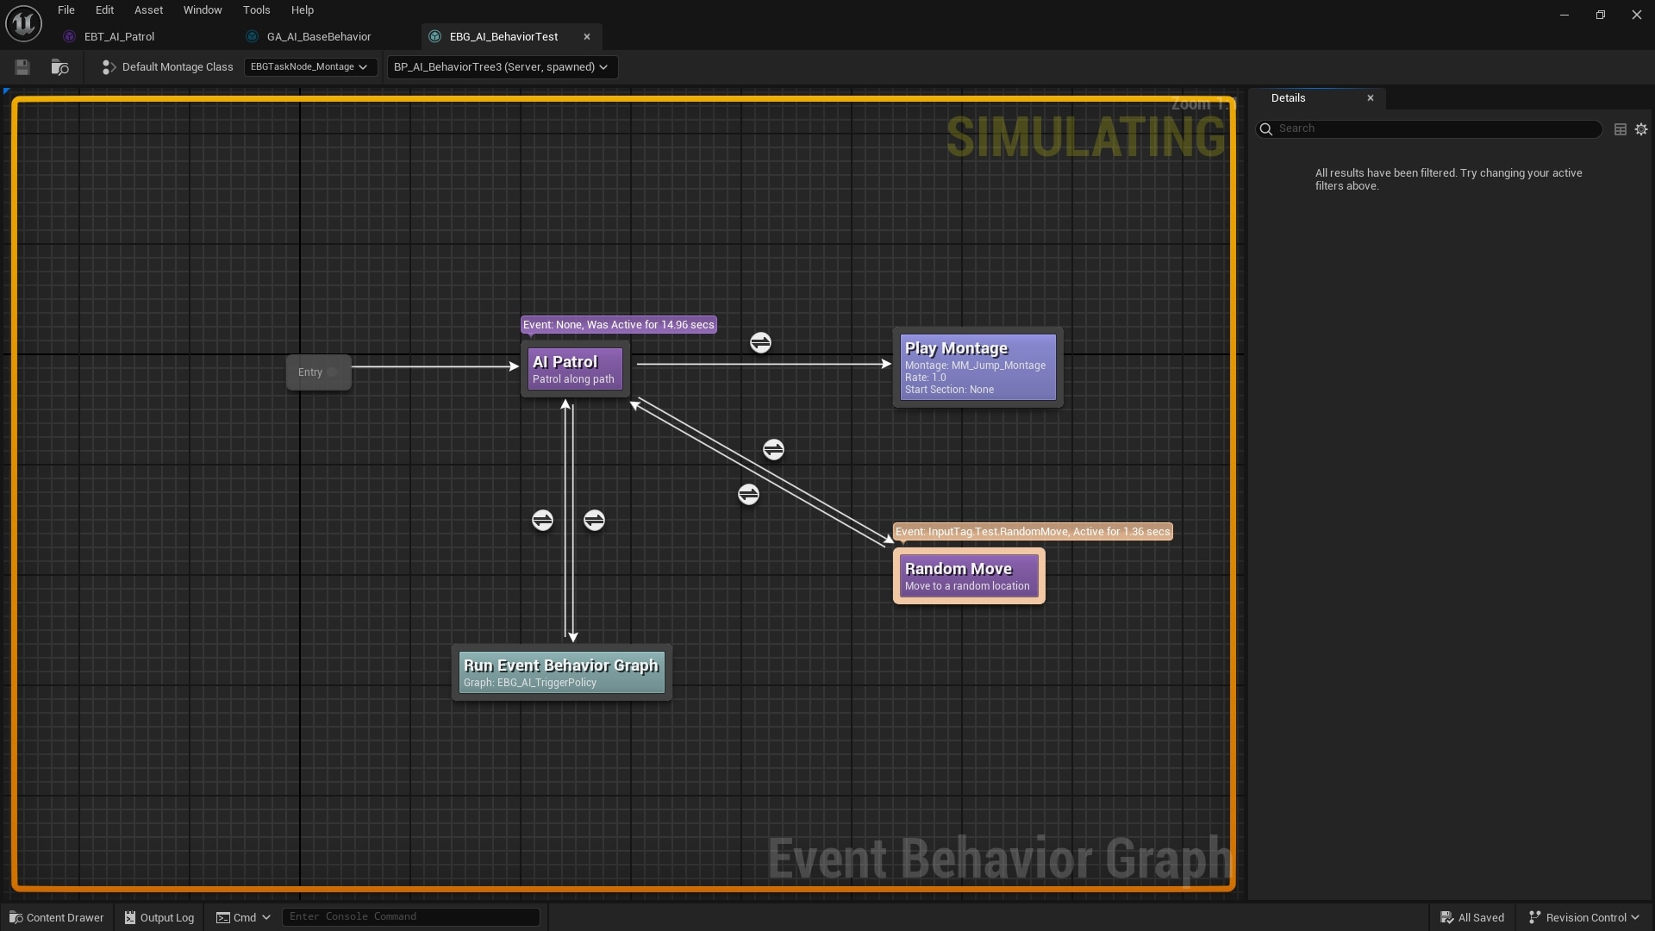
Task: Expand the Cmd console type dropdown
Action: 267,917
